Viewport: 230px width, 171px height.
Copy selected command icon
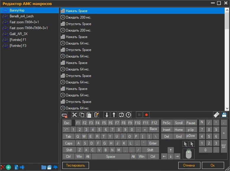tap(82, 115)
